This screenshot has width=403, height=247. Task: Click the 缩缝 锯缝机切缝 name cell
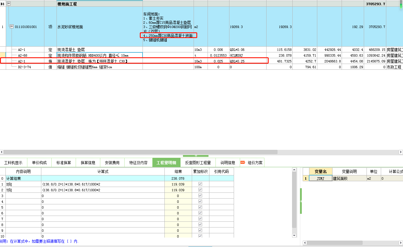(x=100, y=67)
